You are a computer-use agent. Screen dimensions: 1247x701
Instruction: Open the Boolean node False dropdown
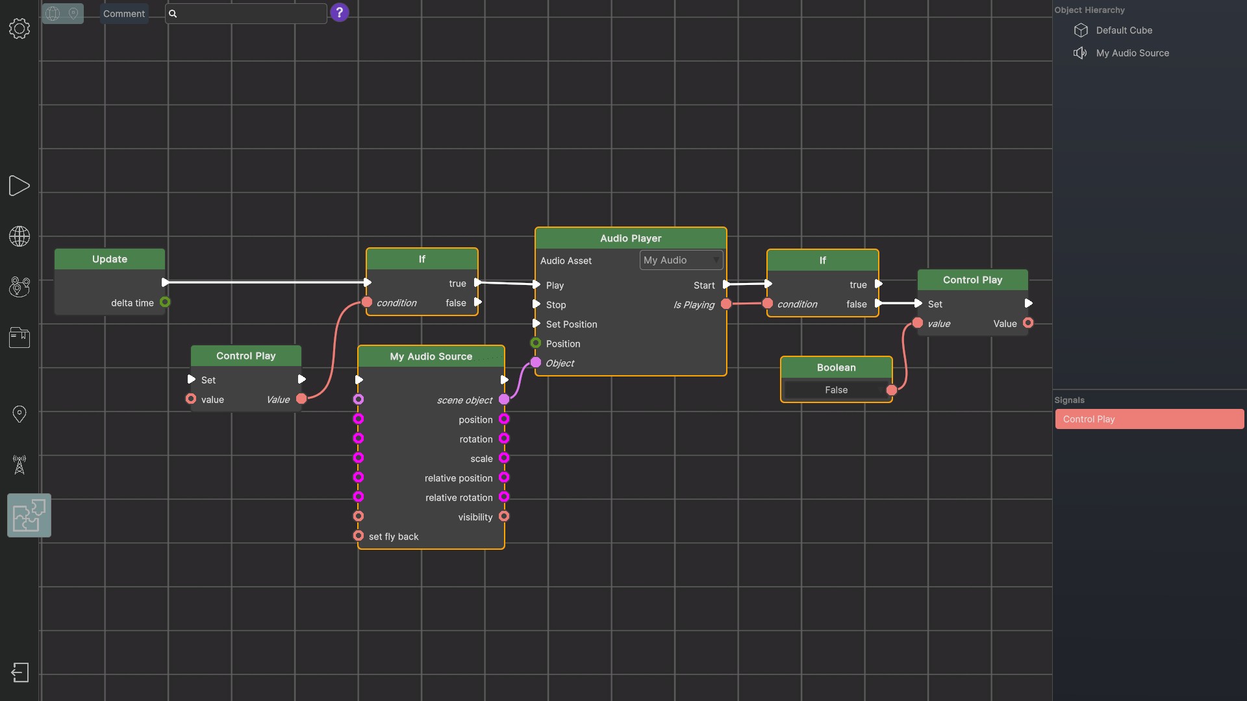click(836, 390)
